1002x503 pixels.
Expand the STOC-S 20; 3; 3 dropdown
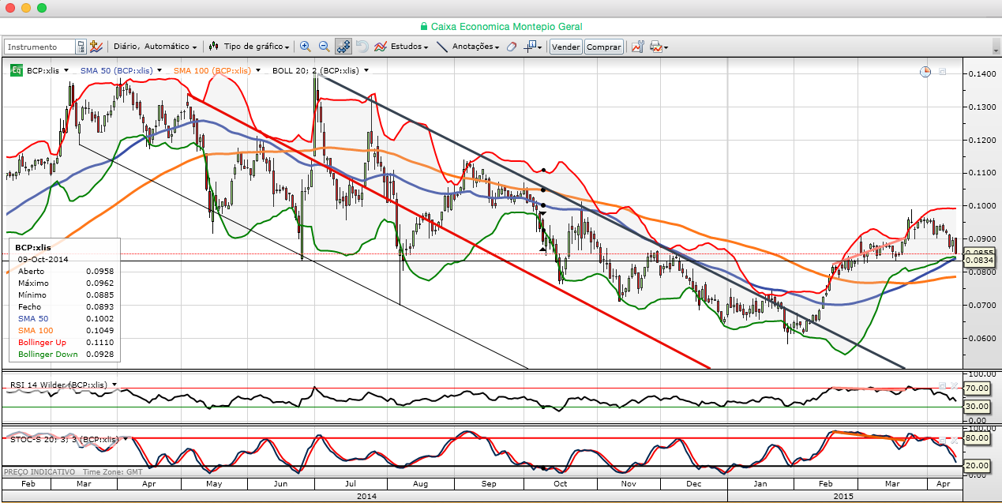click(x=126, y=438)
